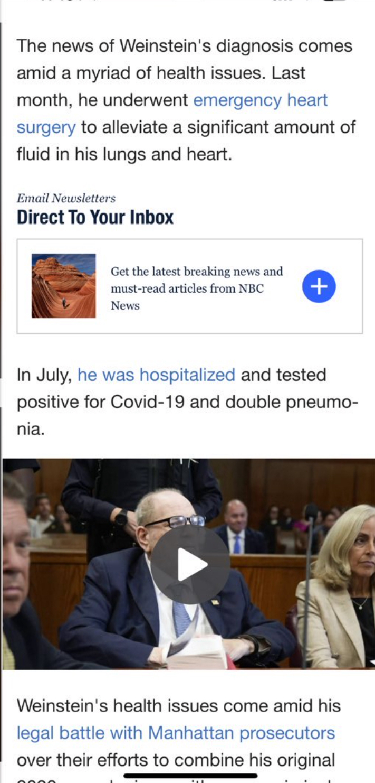Viewport: 375px width, 783px height.
Task: Tap the red rock canyon newsletter thumbnail
Action: (64, 286)
